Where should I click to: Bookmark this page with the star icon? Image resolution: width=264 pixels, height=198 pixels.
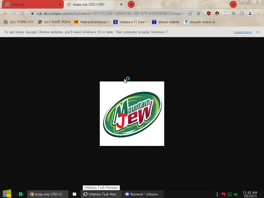[199, 13]
